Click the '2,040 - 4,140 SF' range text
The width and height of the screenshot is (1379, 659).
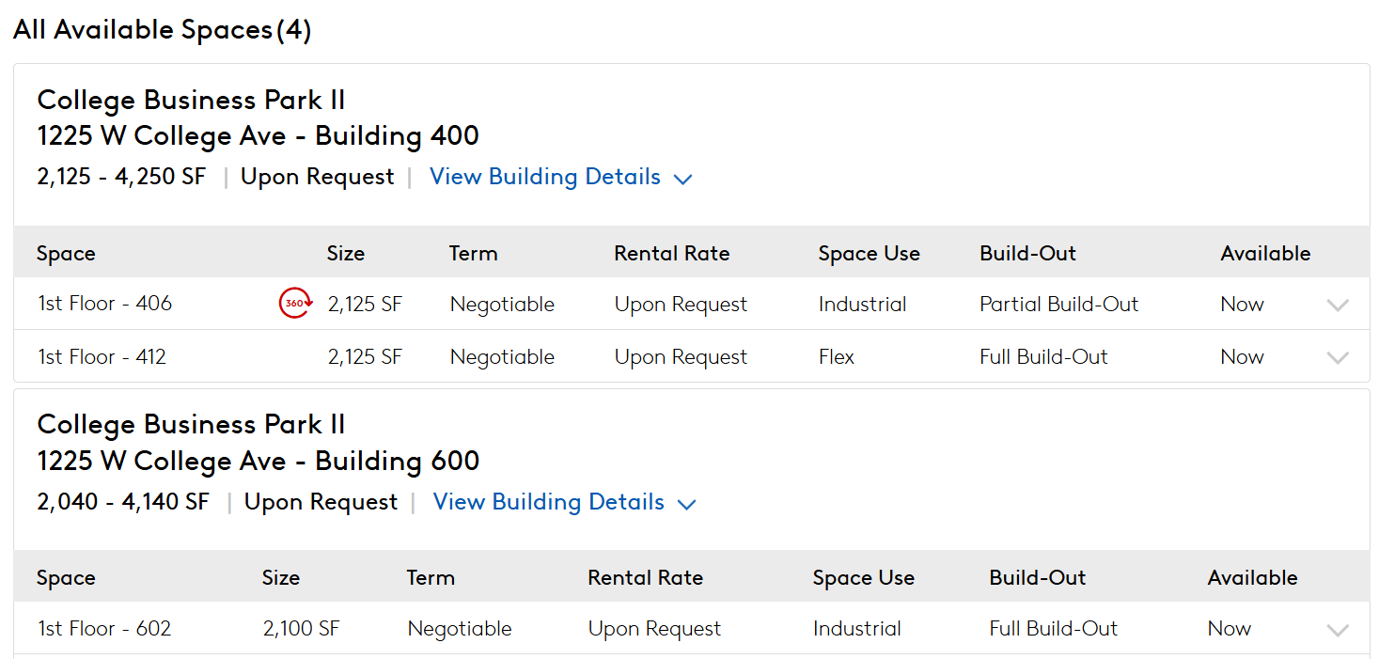(123, 502)
